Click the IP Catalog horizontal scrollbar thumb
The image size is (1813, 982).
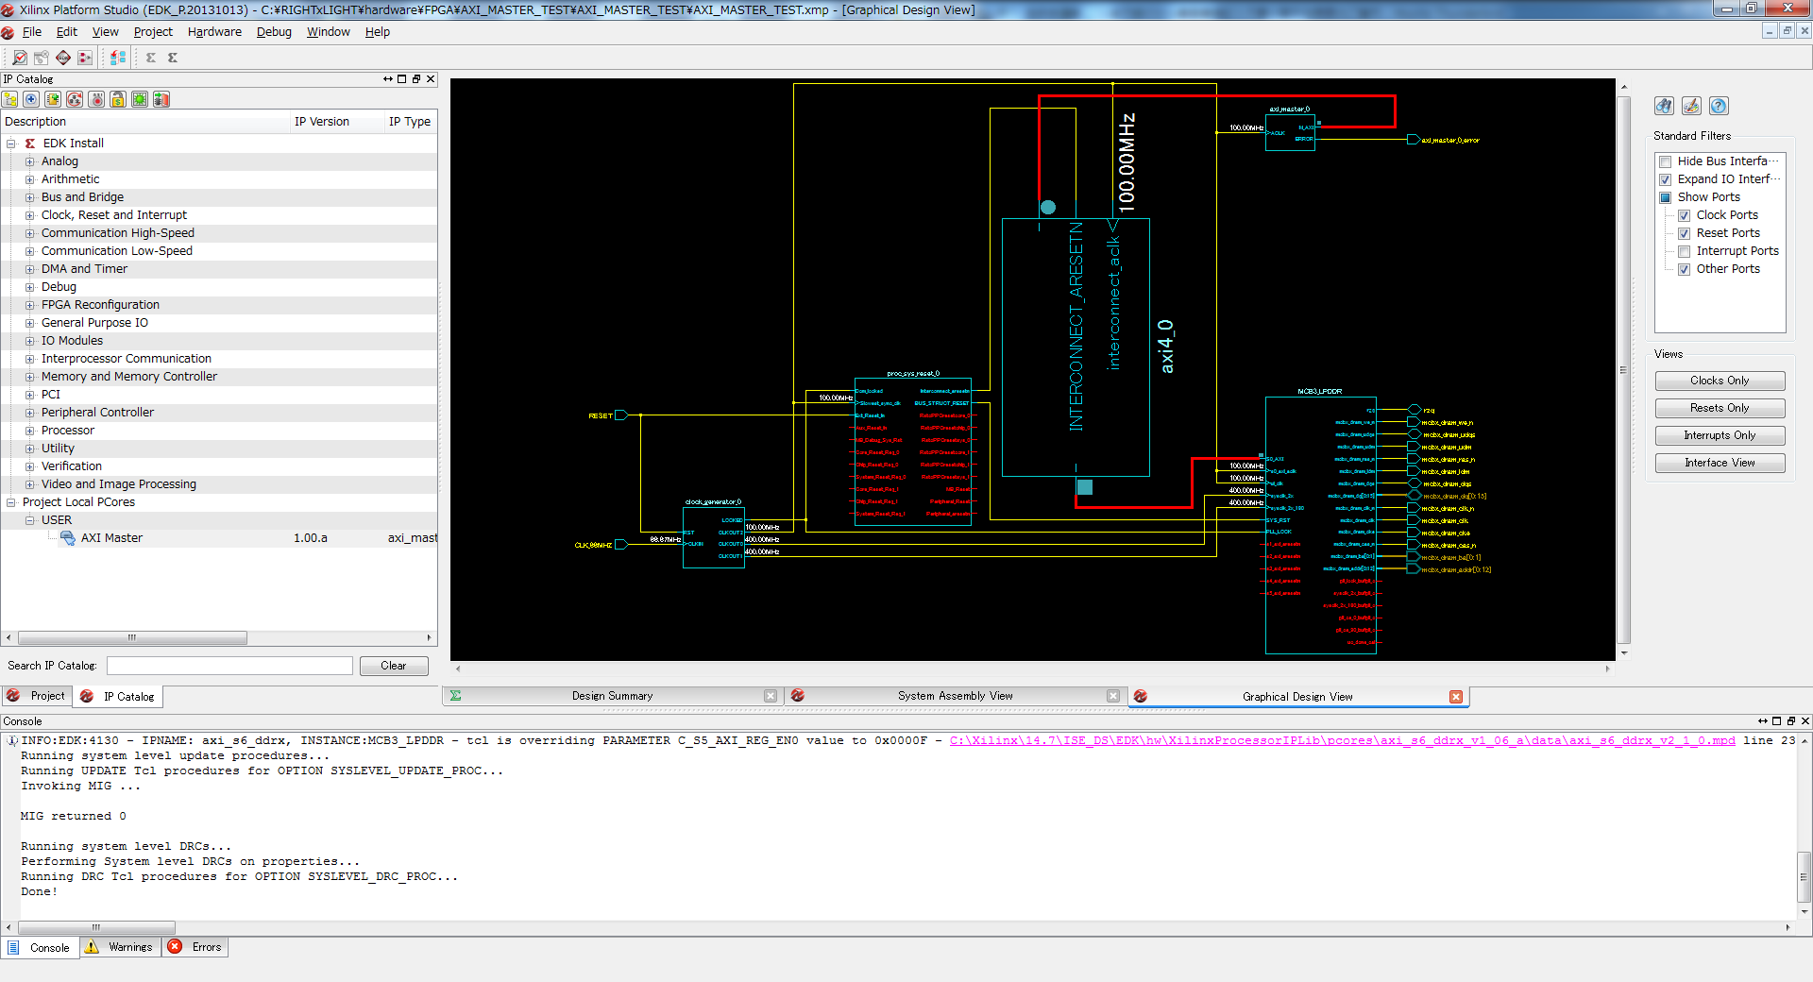click(132, 638)
